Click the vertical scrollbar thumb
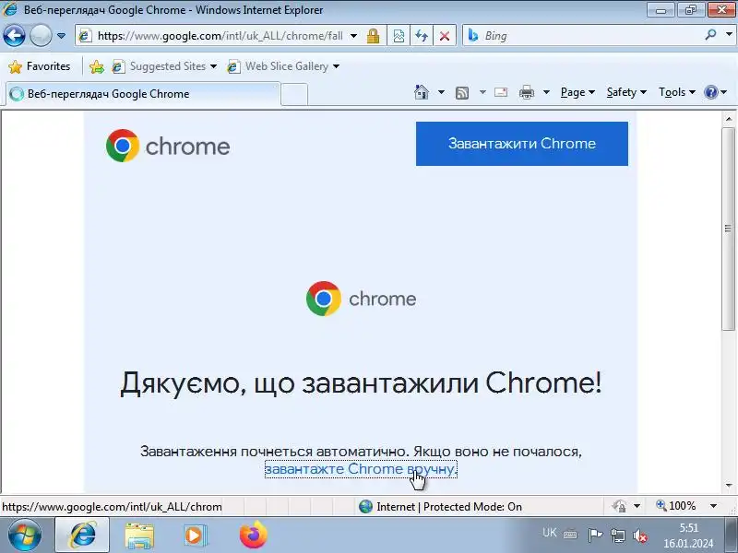This screenshot has height=553, width=738. [729, 229]
